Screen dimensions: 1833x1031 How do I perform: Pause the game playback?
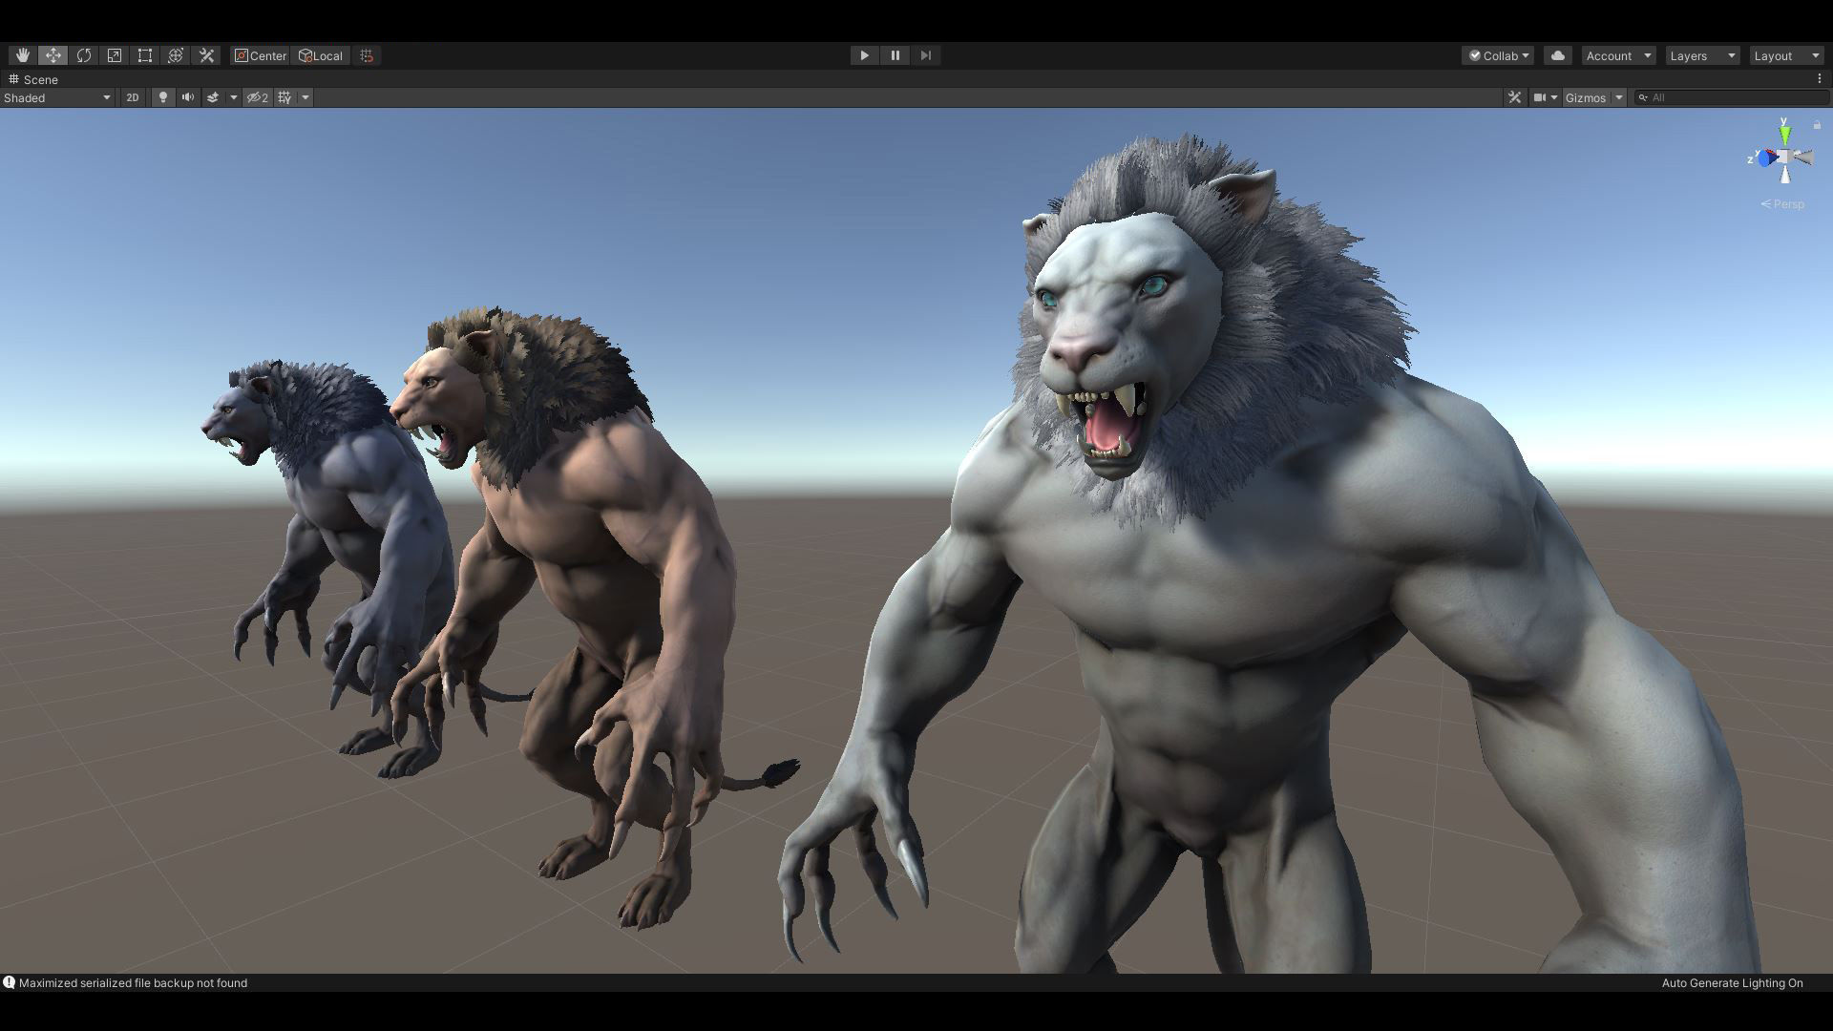[895, 55]
